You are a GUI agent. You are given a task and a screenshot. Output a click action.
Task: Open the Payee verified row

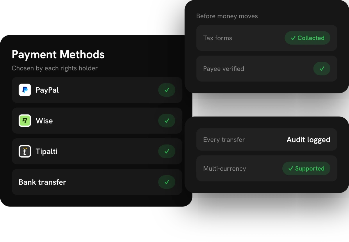[267, 69]
